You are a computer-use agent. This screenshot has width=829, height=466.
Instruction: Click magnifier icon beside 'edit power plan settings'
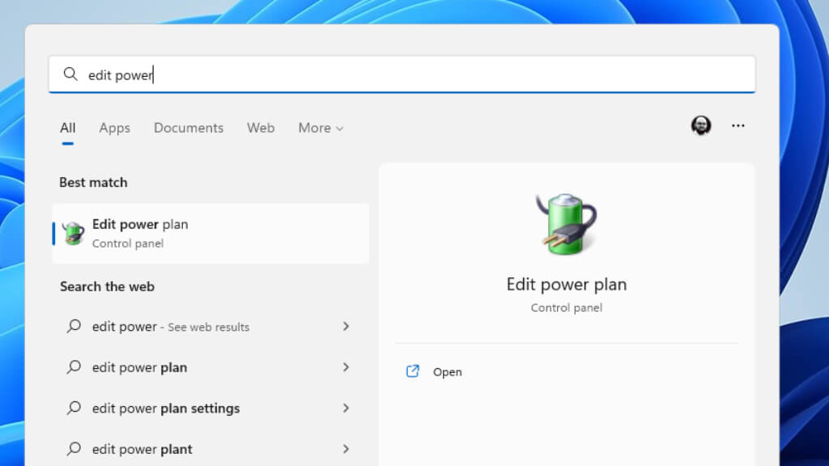[x=74, y=408]
